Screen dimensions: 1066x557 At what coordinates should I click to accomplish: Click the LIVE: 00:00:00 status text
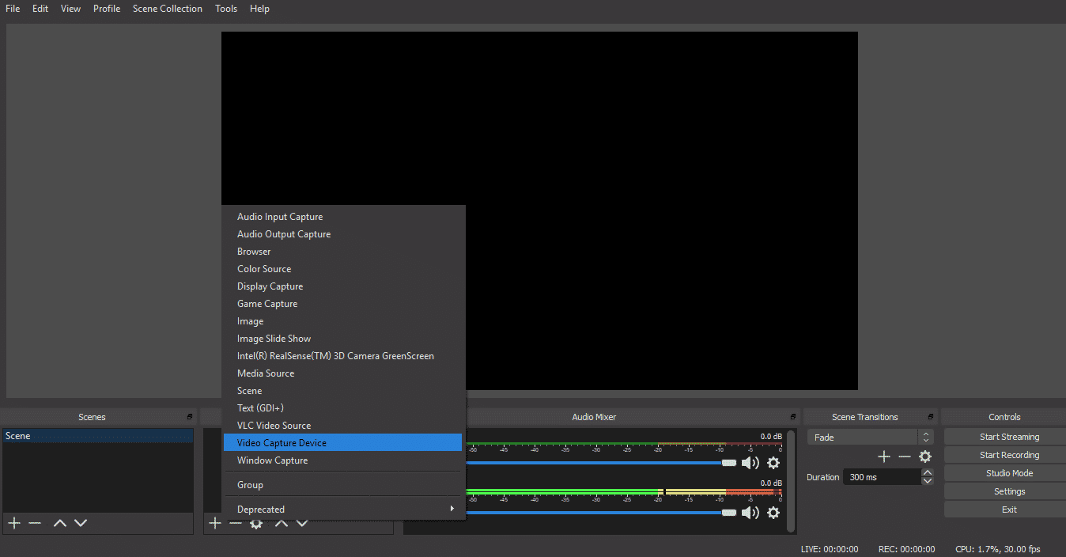point(830,549)
